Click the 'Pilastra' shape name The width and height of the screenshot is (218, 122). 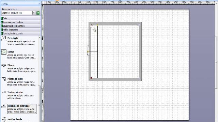click(x=11, y=65)
